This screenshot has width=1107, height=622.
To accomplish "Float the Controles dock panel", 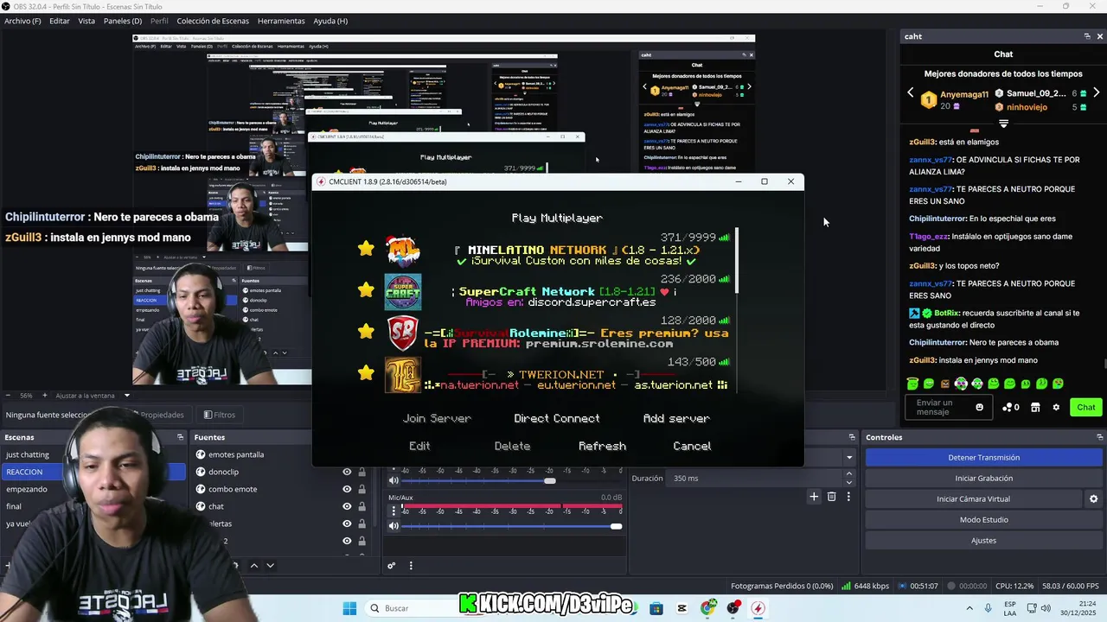I will [1100, 437].
